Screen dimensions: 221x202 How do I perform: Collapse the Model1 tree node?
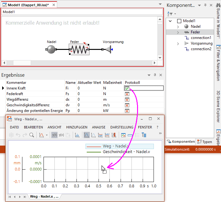click(170, 21)
